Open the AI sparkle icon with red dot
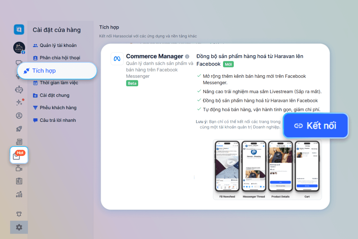Screen dimensions: 358x239 click(19, 102)
